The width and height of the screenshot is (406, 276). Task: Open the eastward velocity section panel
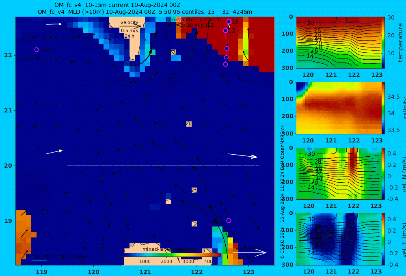point(339,239)
